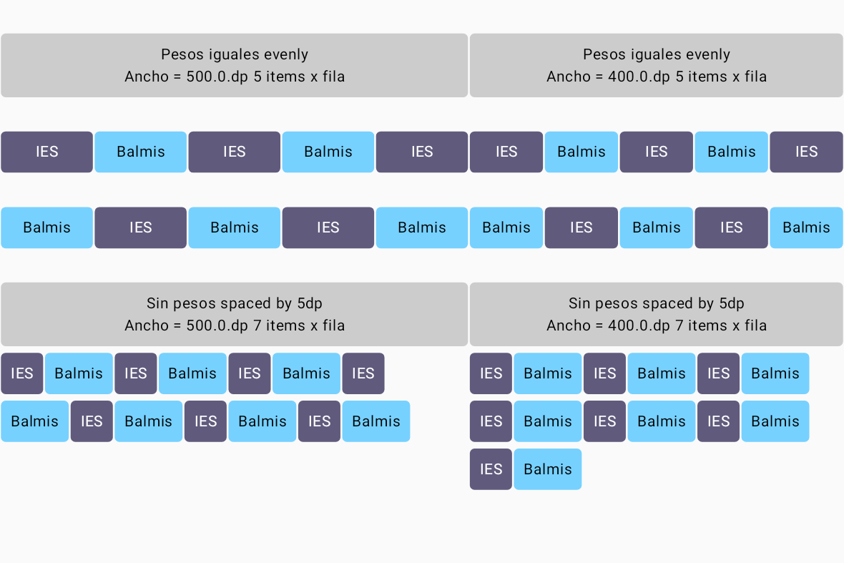Click last Balmis chip in second 400dp evenly row
The image size is (844, 563).
click(806, 227)
